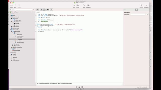This screenshot has height=90, width=161.
Task: Open the Library panel icon
Action: click(141, 5)
